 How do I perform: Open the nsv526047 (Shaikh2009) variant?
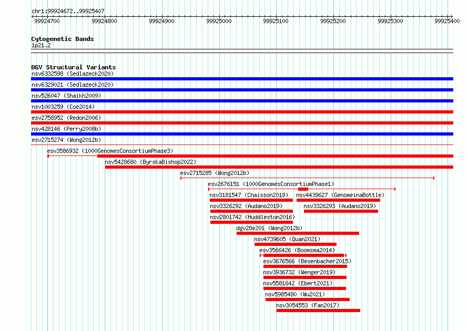66,96
